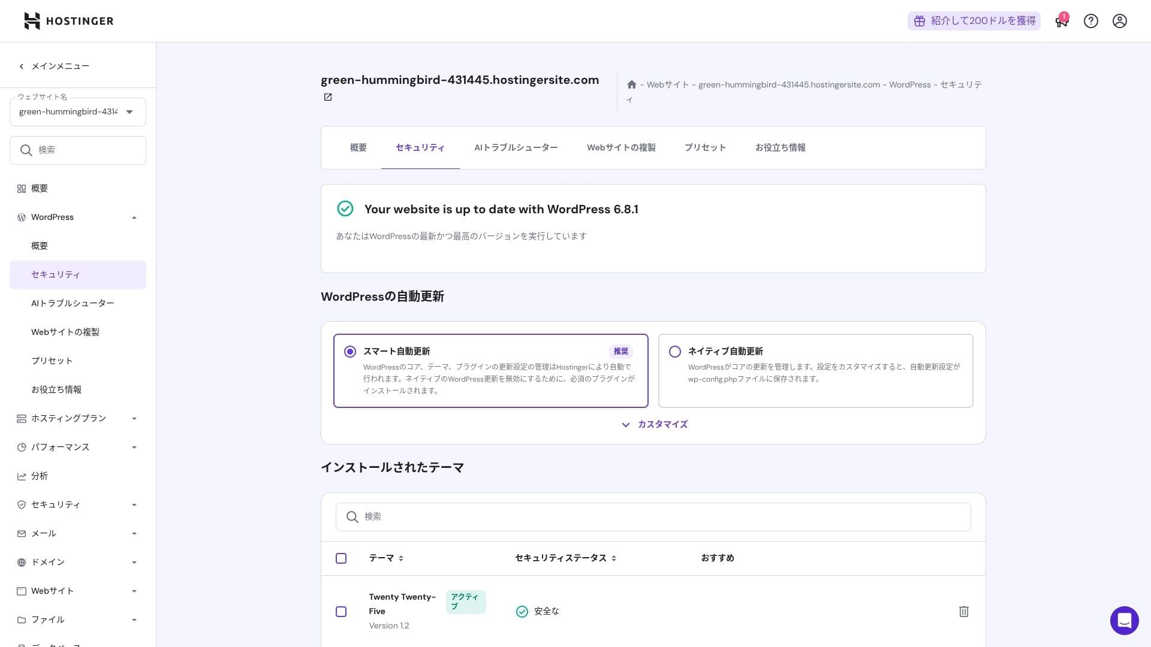Click the ドメイン globe icon
The height and width of the screenshot is (647, 1151).
click(x=22, y=563)
